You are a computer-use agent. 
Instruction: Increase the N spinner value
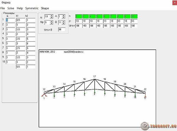pos(51,16)
